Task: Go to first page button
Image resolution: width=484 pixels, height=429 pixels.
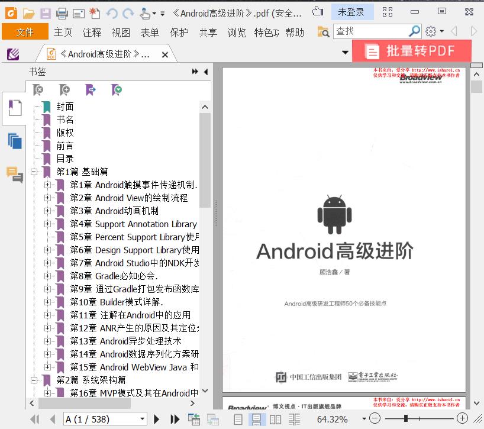Action: (x=35, y=419)
